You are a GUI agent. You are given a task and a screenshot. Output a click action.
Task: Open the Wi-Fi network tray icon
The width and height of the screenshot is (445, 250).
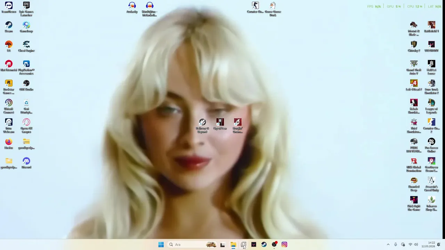tap(411, 244)
